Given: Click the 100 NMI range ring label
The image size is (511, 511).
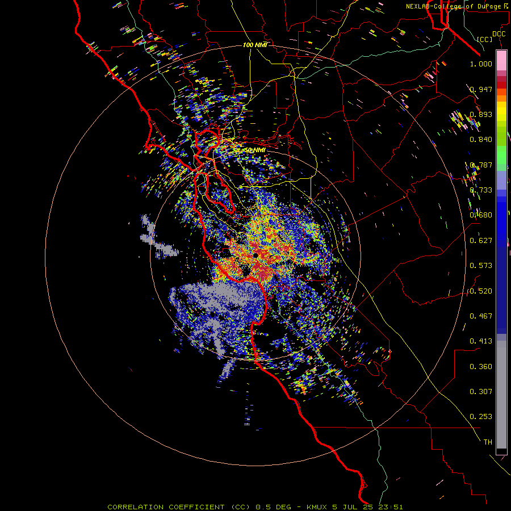Looking at the screenshot, I should 255,45.
